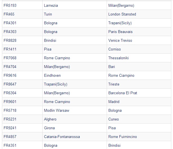The width and height of the screenshot is (173, 149).
Task: Select the Cuneo destination cell
Action: click(x=139, y=119)
